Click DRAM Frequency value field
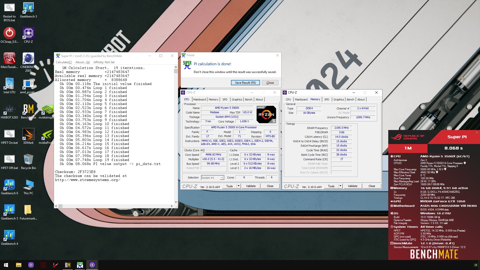Image resolution: width=480 pixels, height=270 pixels. 341,128
